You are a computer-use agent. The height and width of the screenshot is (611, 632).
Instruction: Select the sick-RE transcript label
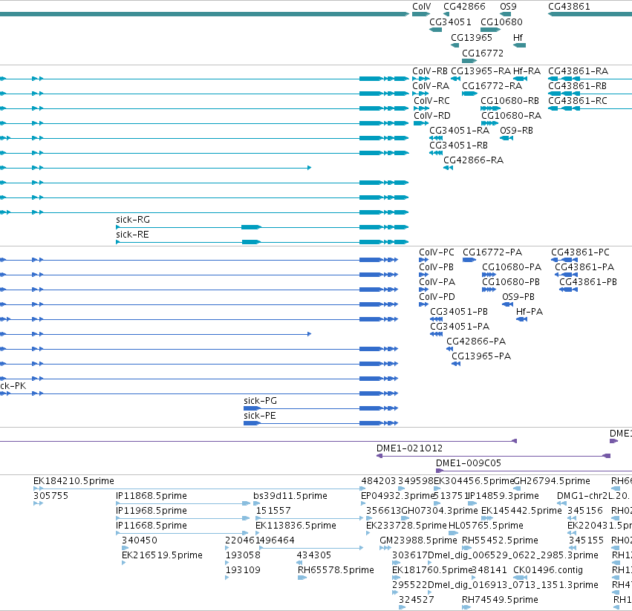click(x=132, y=235)
